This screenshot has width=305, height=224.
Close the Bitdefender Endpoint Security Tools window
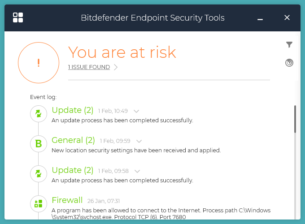tap(287, 17)
